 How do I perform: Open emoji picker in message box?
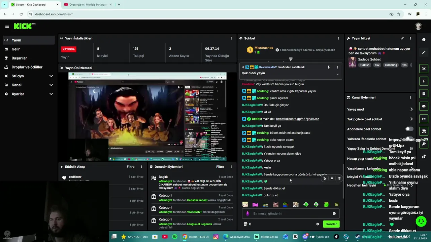click(x=334, y=213)
